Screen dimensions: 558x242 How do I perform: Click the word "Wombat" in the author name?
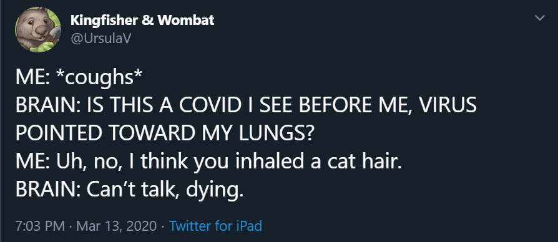click(x=185, y=20)
